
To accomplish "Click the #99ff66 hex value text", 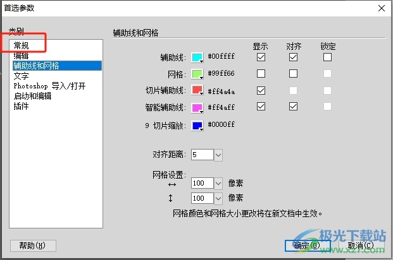I will (x=221, y=73).
